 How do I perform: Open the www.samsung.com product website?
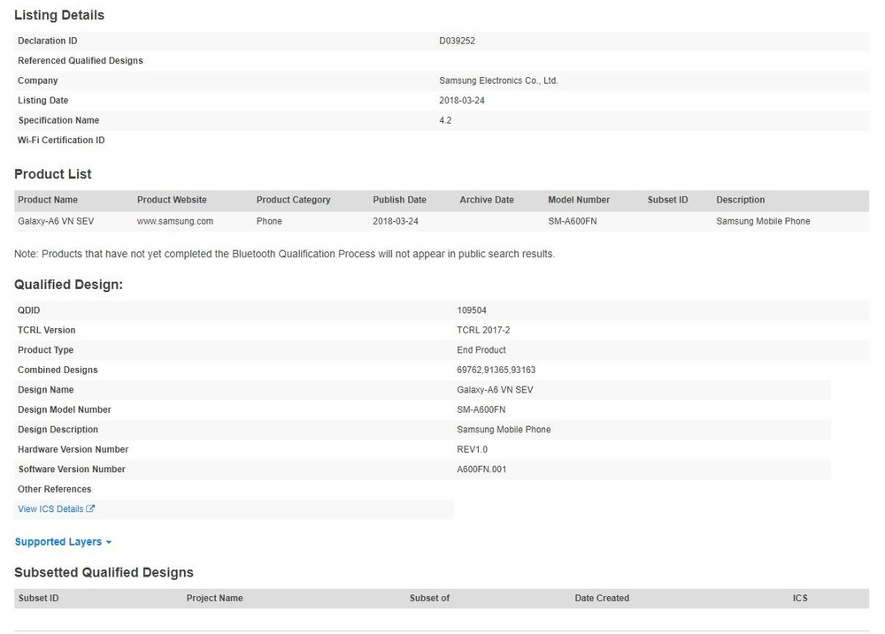[x=175, y=221]
